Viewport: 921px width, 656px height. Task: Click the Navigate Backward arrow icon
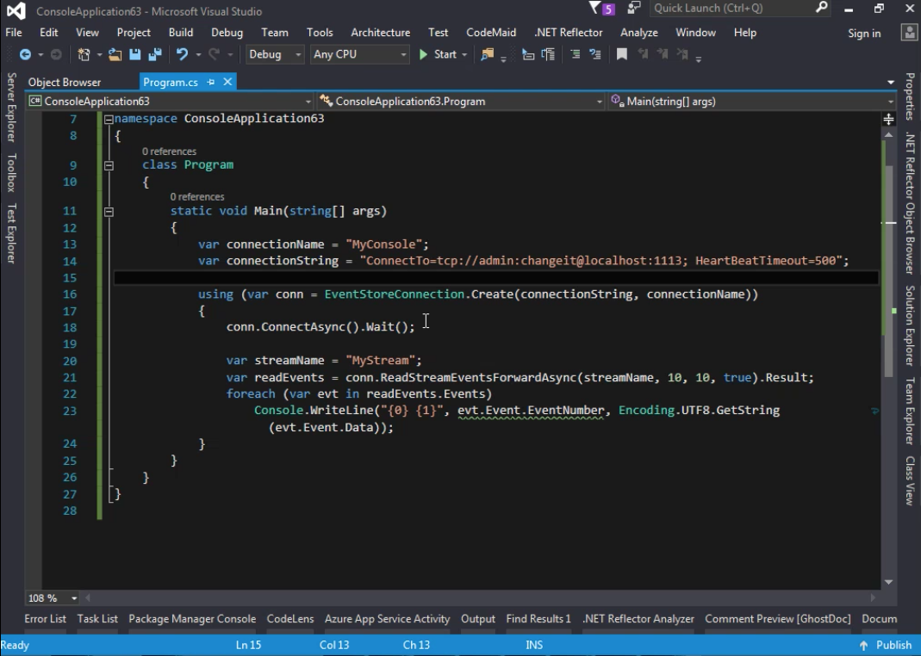coord(25,54)
